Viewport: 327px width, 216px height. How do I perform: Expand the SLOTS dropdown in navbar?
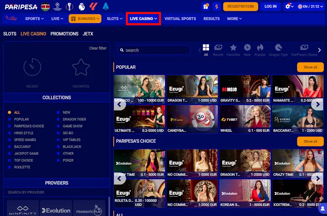pos(115,19)
